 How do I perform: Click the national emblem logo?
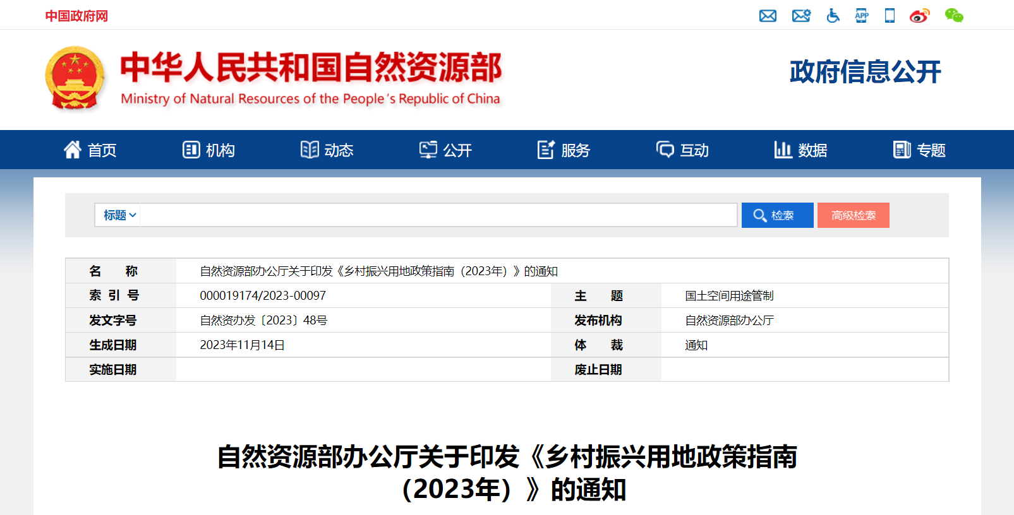[75, 78]
